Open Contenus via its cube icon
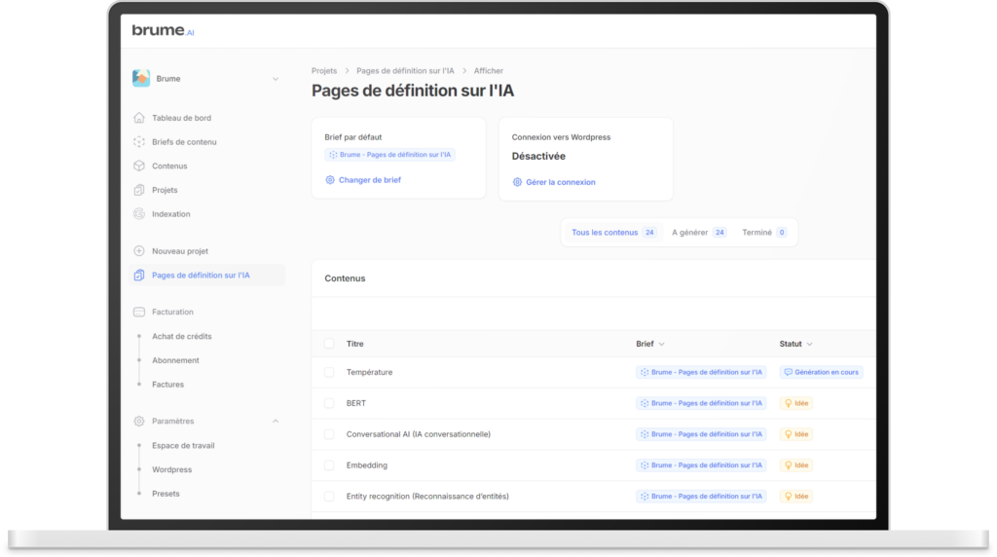 pos(139,167)
